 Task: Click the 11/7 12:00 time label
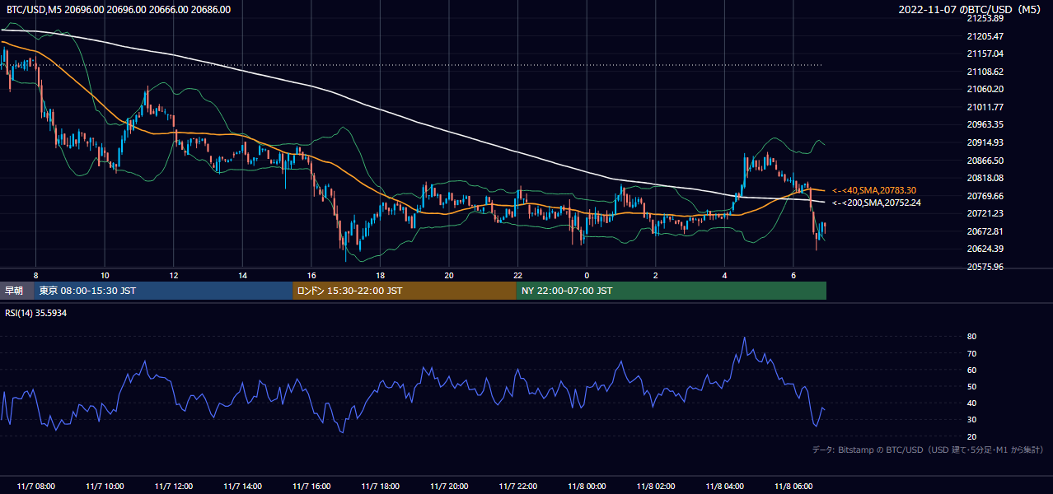tap(173, 487)
